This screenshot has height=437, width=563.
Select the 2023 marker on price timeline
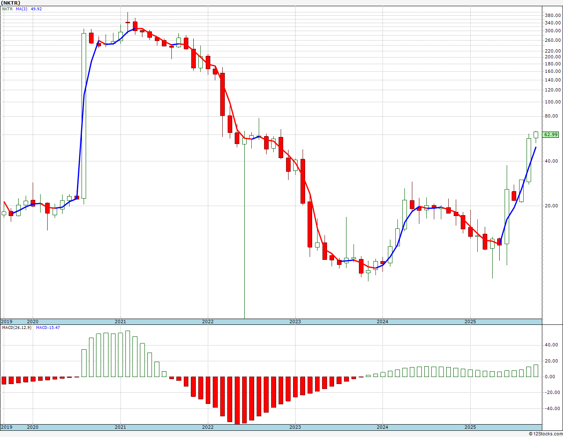295,322
